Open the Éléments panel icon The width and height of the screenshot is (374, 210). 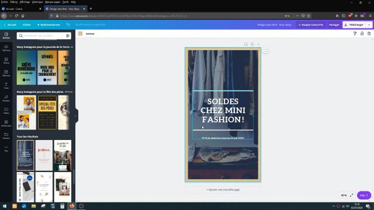[6, 73]
